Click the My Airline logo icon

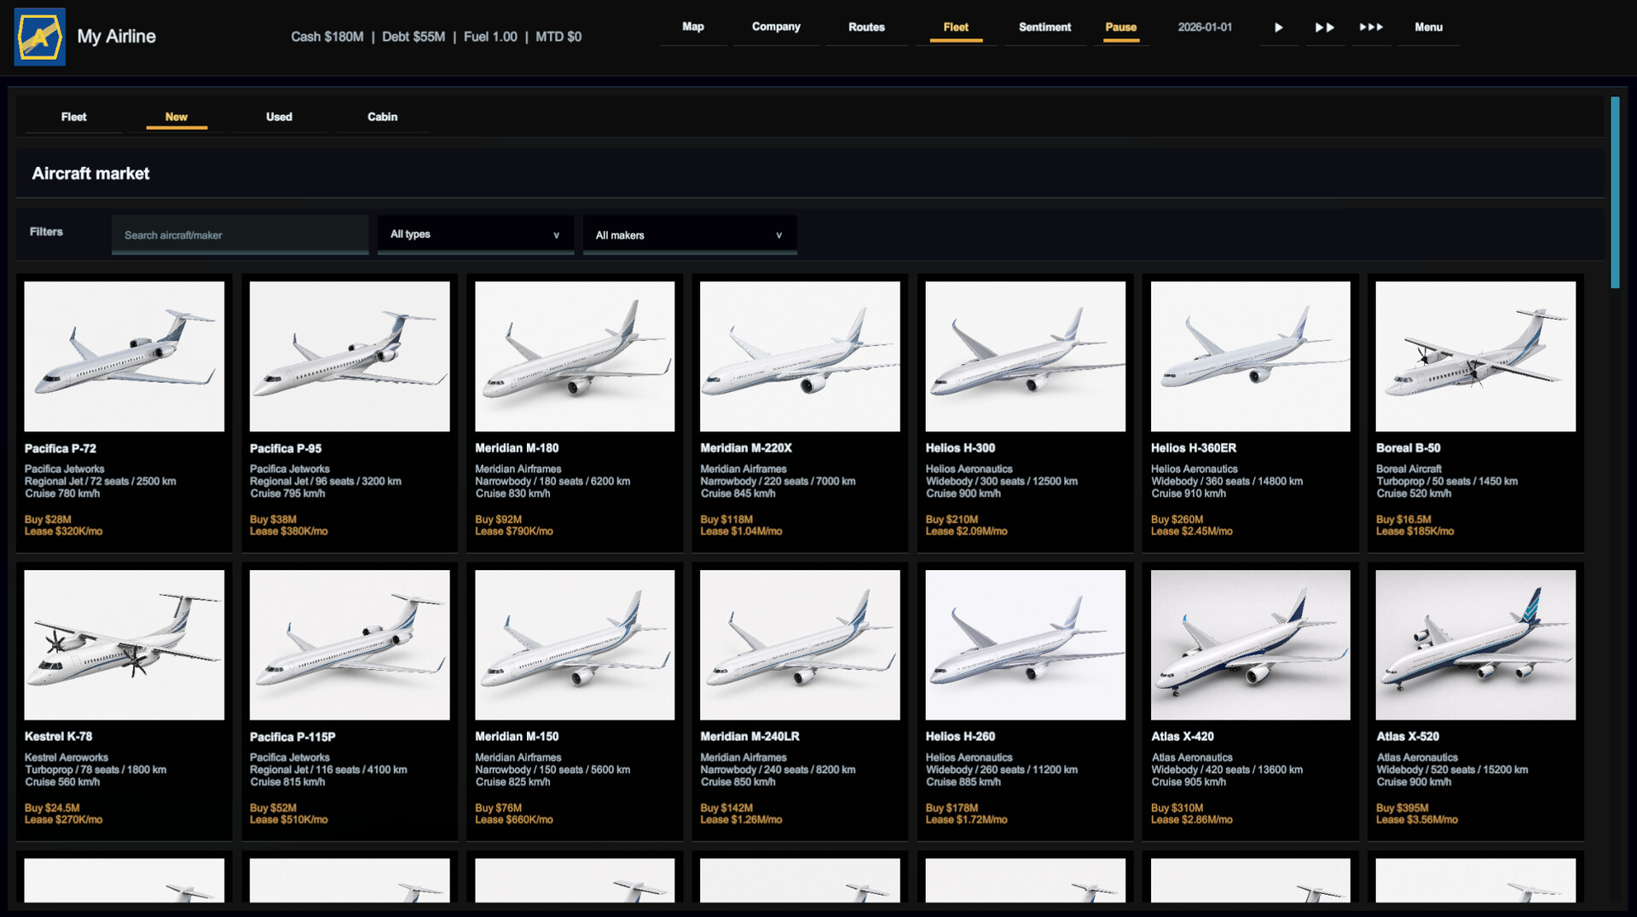pyautogui.click(x=40, y=37)
